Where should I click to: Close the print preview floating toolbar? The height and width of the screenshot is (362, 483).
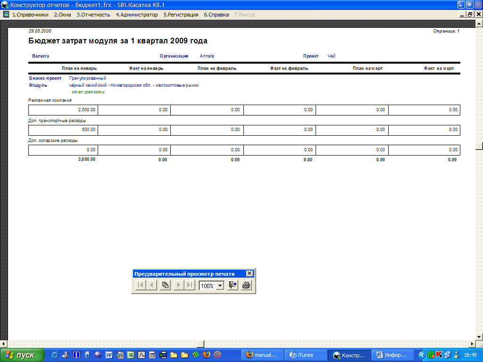tap(250, 273)
